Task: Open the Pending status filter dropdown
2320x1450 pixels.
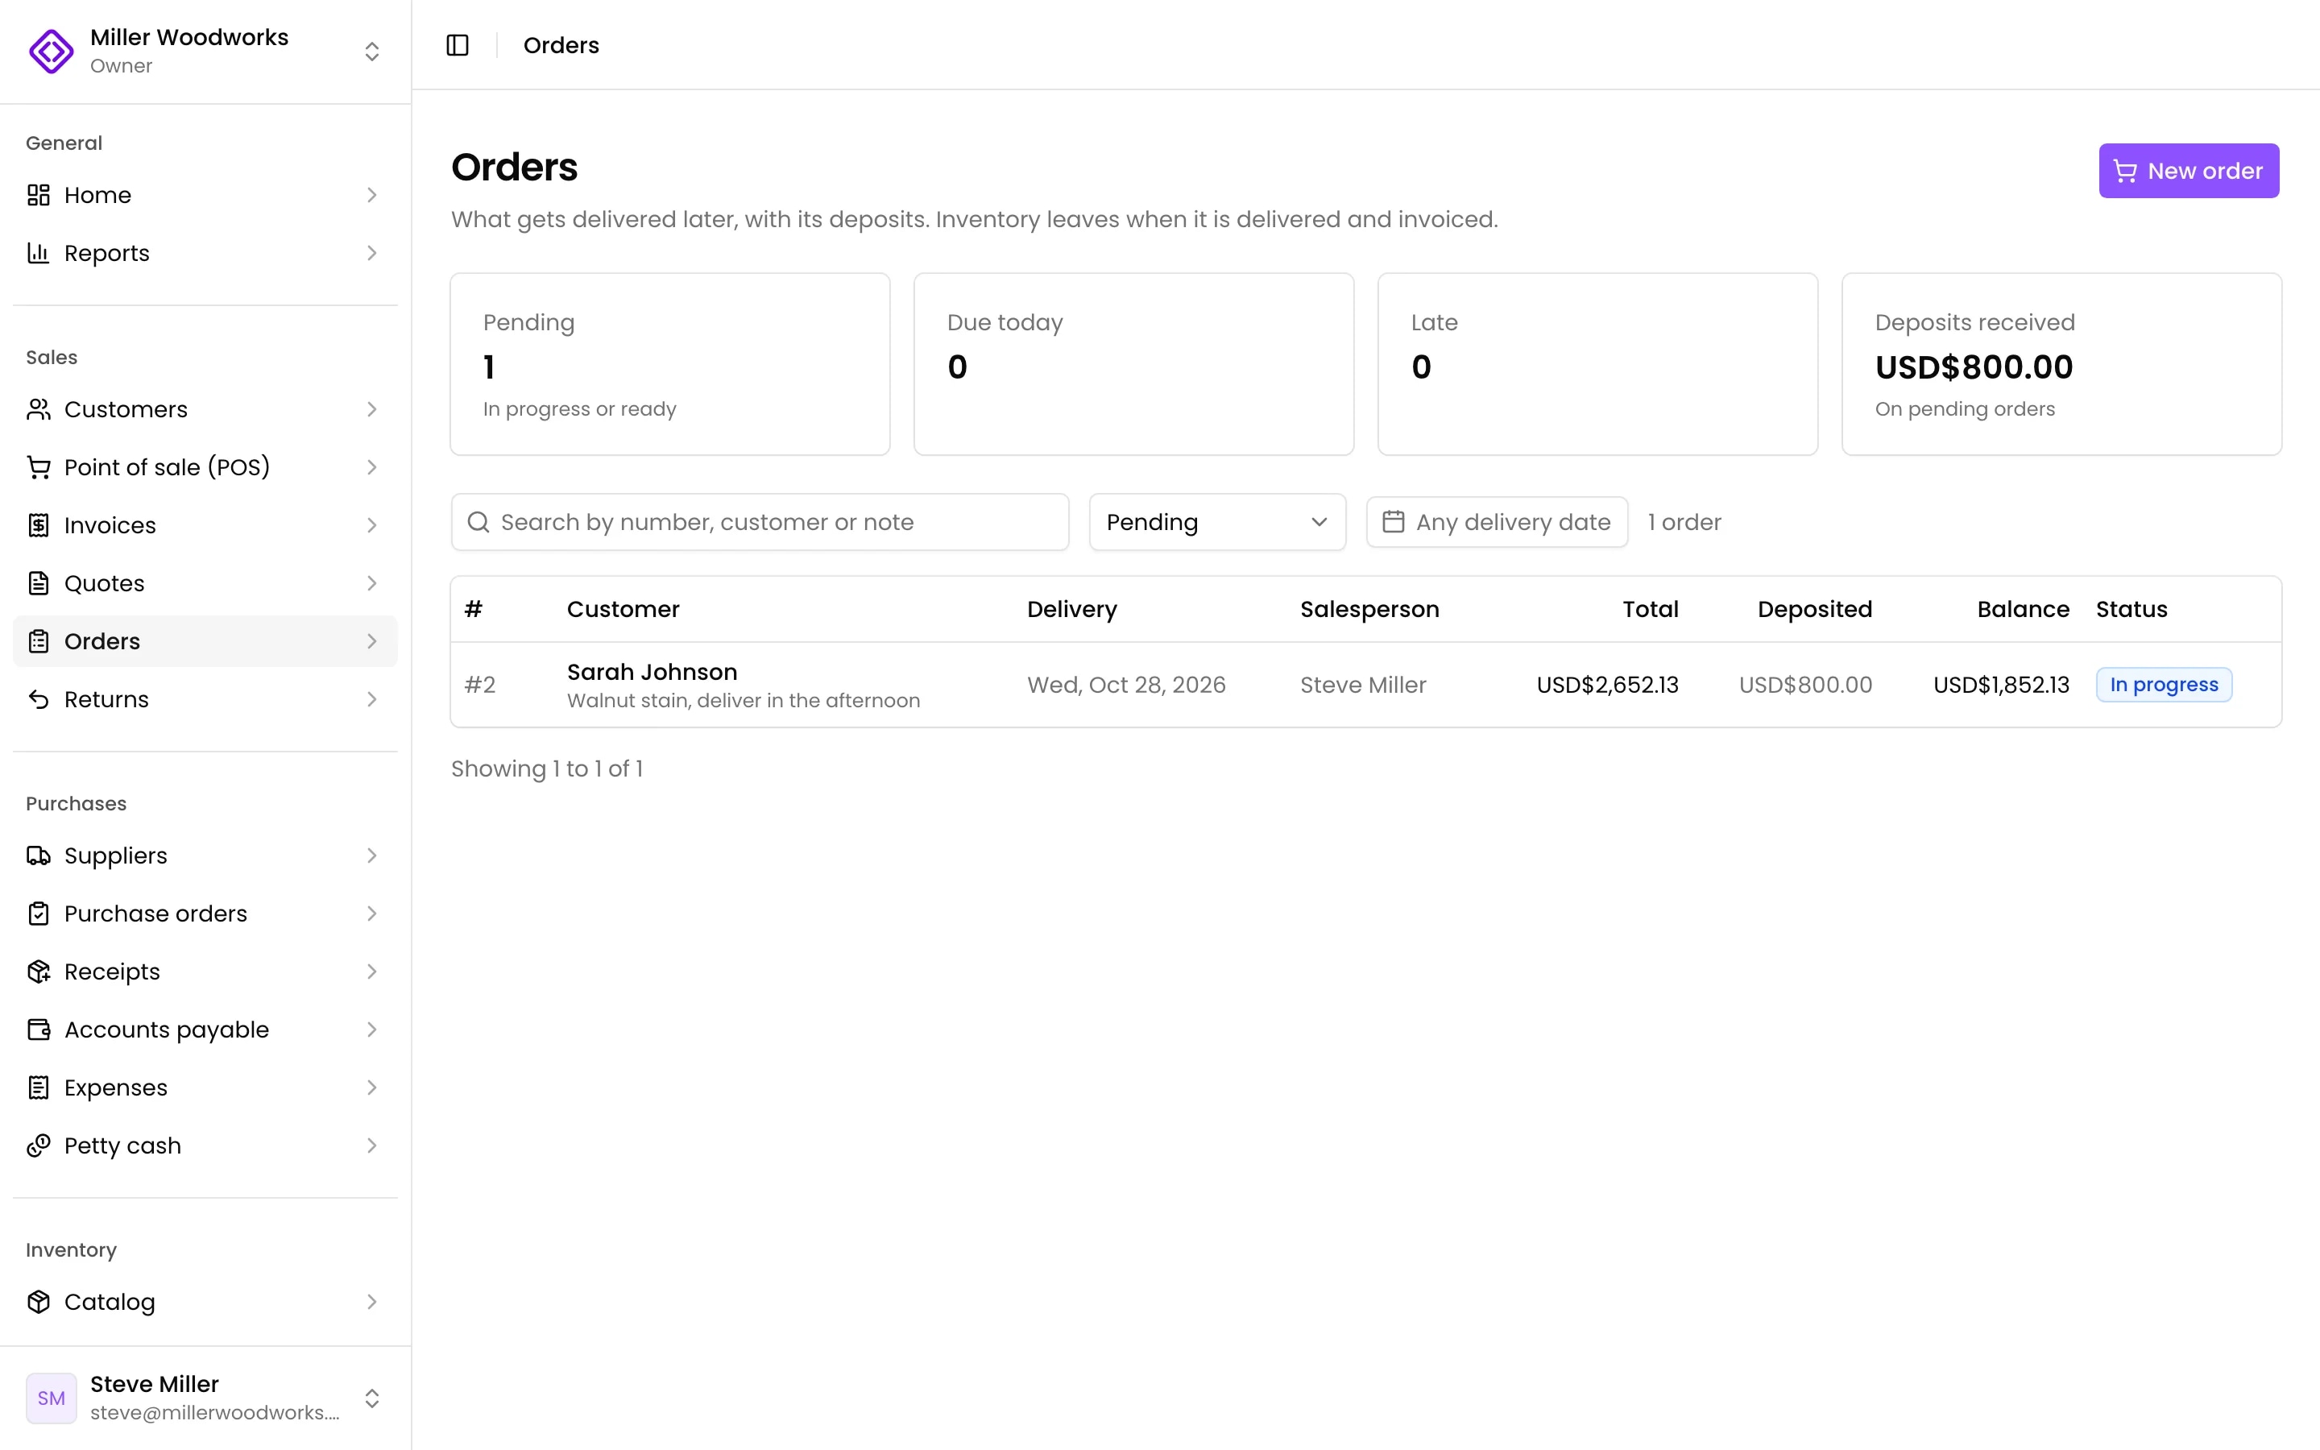Action: coord(1216,522)
